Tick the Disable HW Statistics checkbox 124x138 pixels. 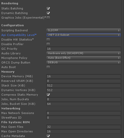pos(48,40)
